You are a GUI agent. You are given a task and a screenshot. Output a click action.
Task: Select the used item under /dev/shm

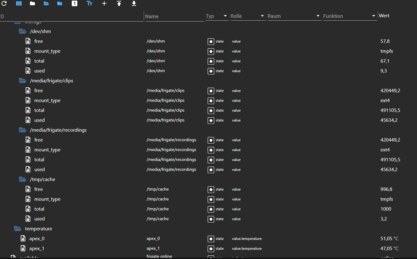[x=40, y=71]
